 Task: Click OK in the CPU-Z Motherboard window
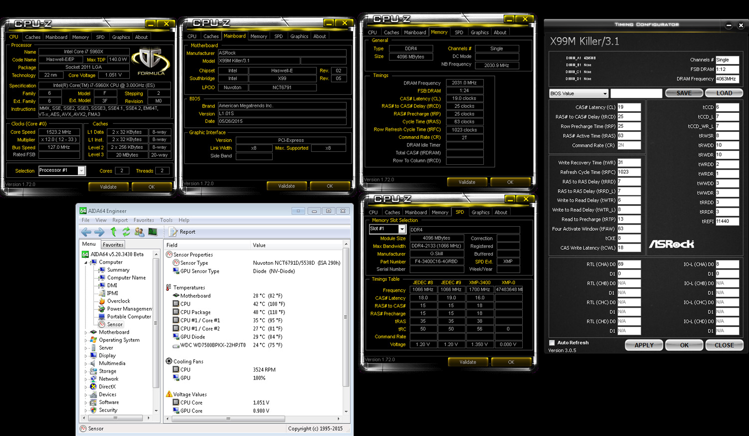tap(330, 186)
